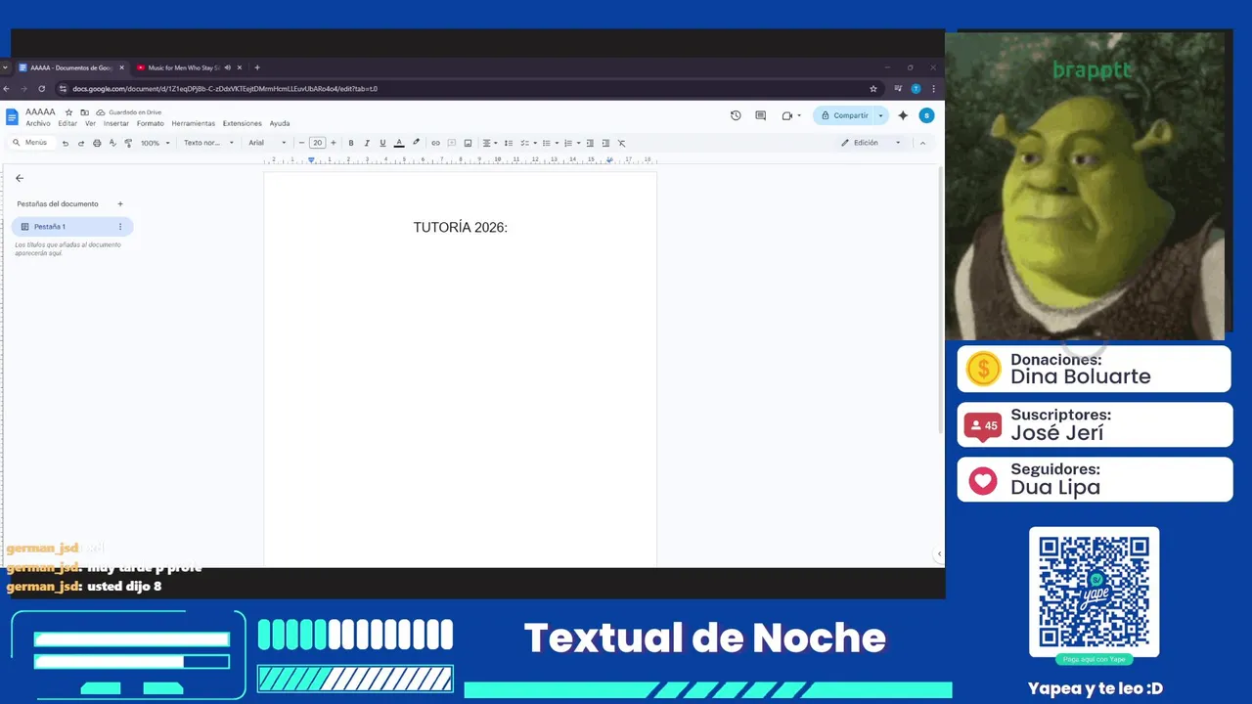This screenshot has width=1252, height=704.
Task: Open the bulleted list dropdown
Action: point(550,143)
